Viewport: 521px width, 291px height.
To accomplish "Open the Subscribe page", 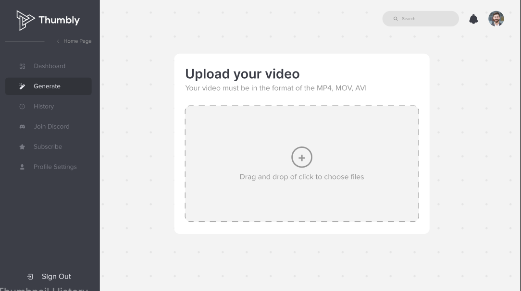I will point(49,146).
